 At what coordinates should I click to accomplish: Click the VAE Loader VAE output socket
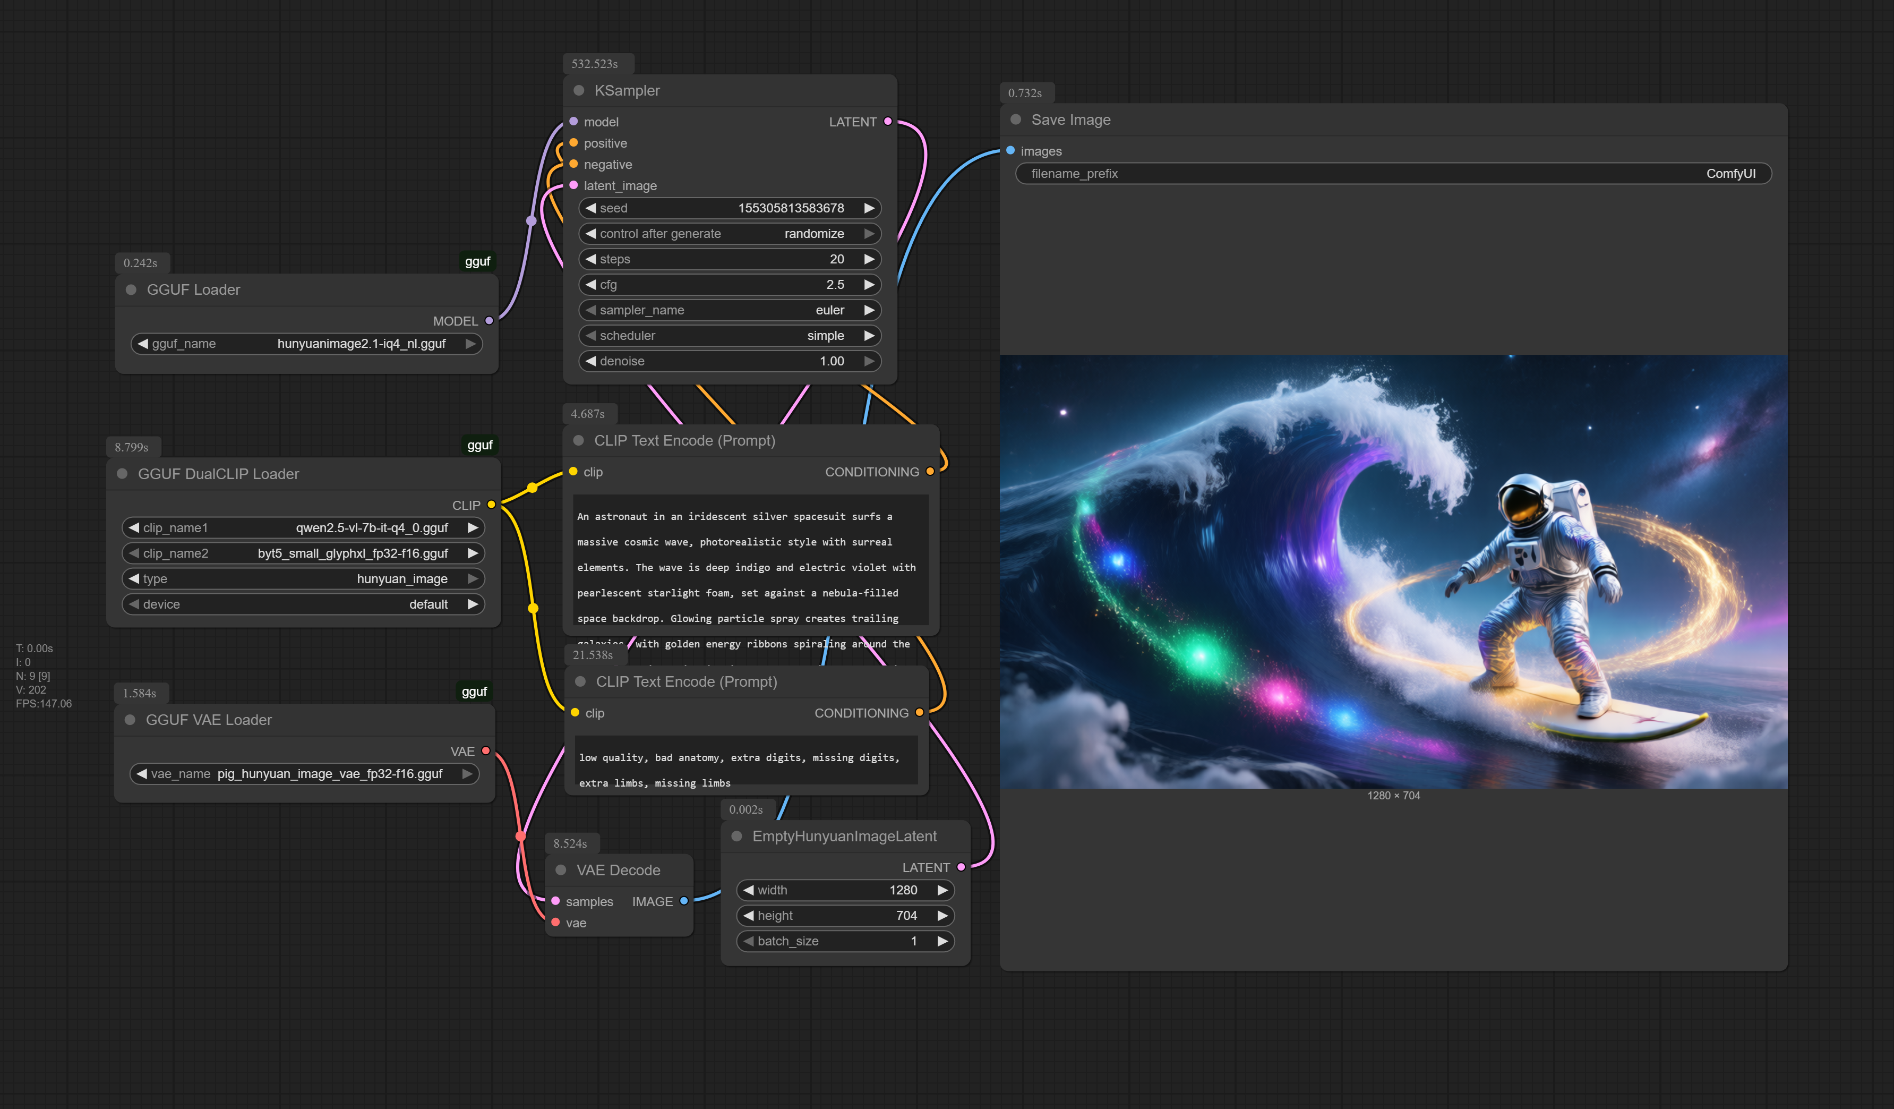(x=485, y=750)
